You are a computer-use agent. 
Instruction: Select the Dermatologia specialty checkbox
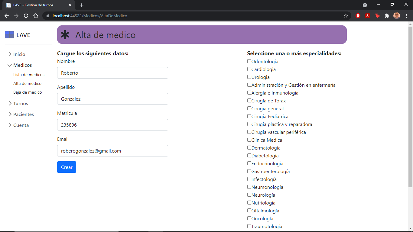(249, 148)
